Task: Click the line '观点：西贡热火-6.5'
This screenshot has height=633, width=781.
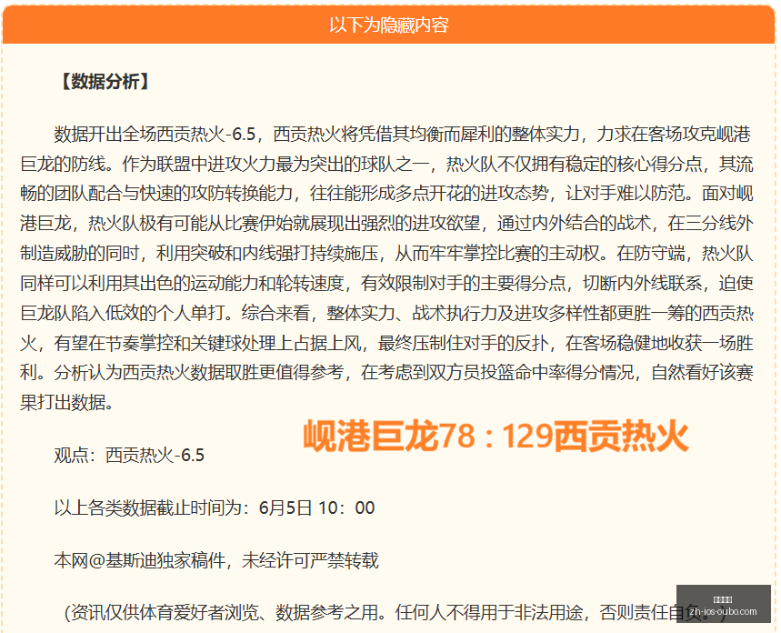Action: tap(129, 455)
